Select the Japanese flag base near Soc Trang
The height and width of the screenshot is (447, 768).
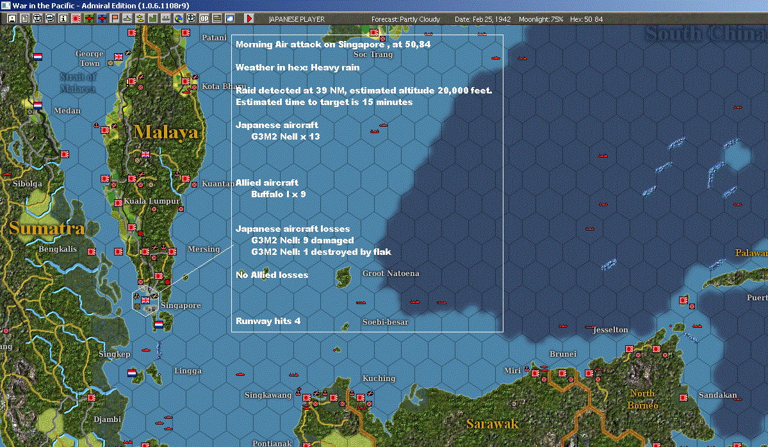pyautogui.click(x=373, y=32)
